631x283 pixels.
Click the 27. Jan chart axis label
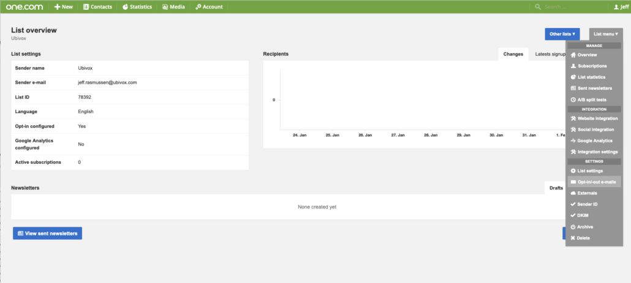tap(398, 135)
